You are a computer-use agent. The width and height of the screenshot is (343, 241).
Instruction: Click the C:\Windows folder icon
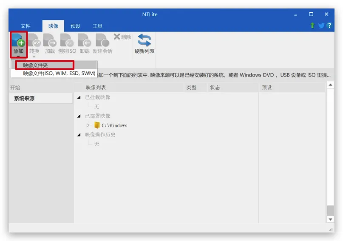click(x=97, y=125)
